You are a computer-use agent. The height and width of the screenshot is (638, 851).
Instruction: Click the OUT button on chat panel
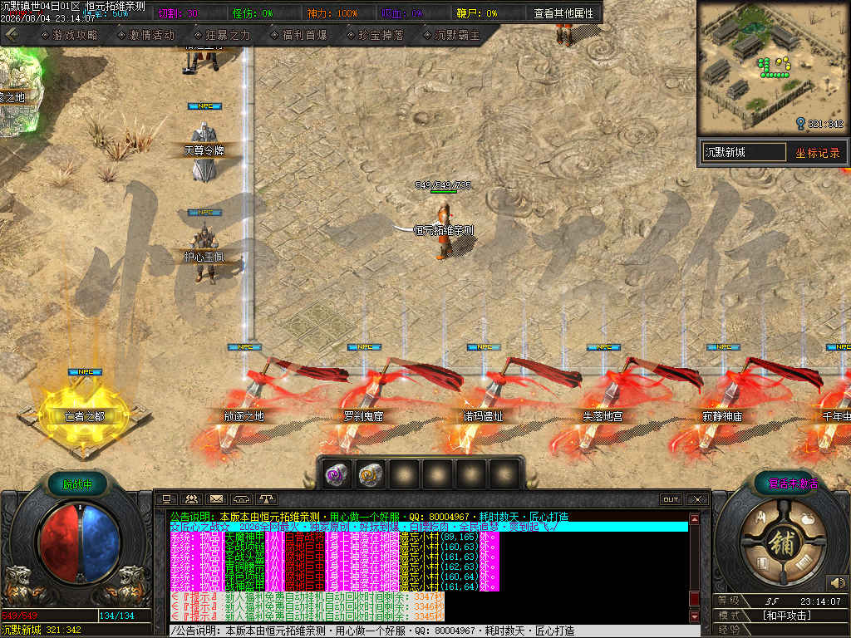point(671,499)
